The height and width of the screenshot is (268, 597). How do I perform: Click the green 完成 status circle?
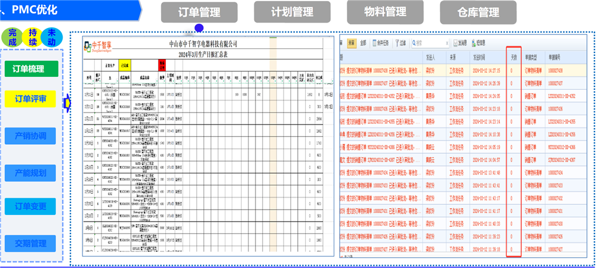[12, 37]
